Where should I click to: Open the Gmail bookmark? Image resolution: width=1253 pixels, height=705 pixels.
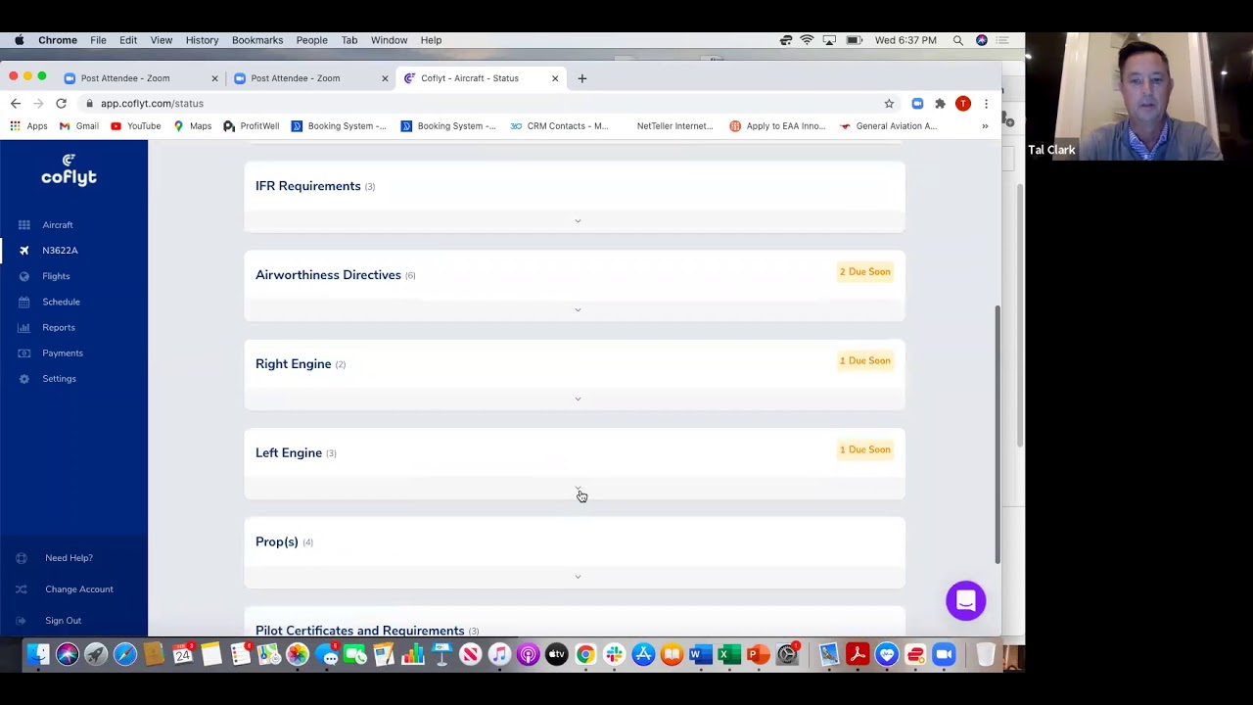[x=78, y=126]
